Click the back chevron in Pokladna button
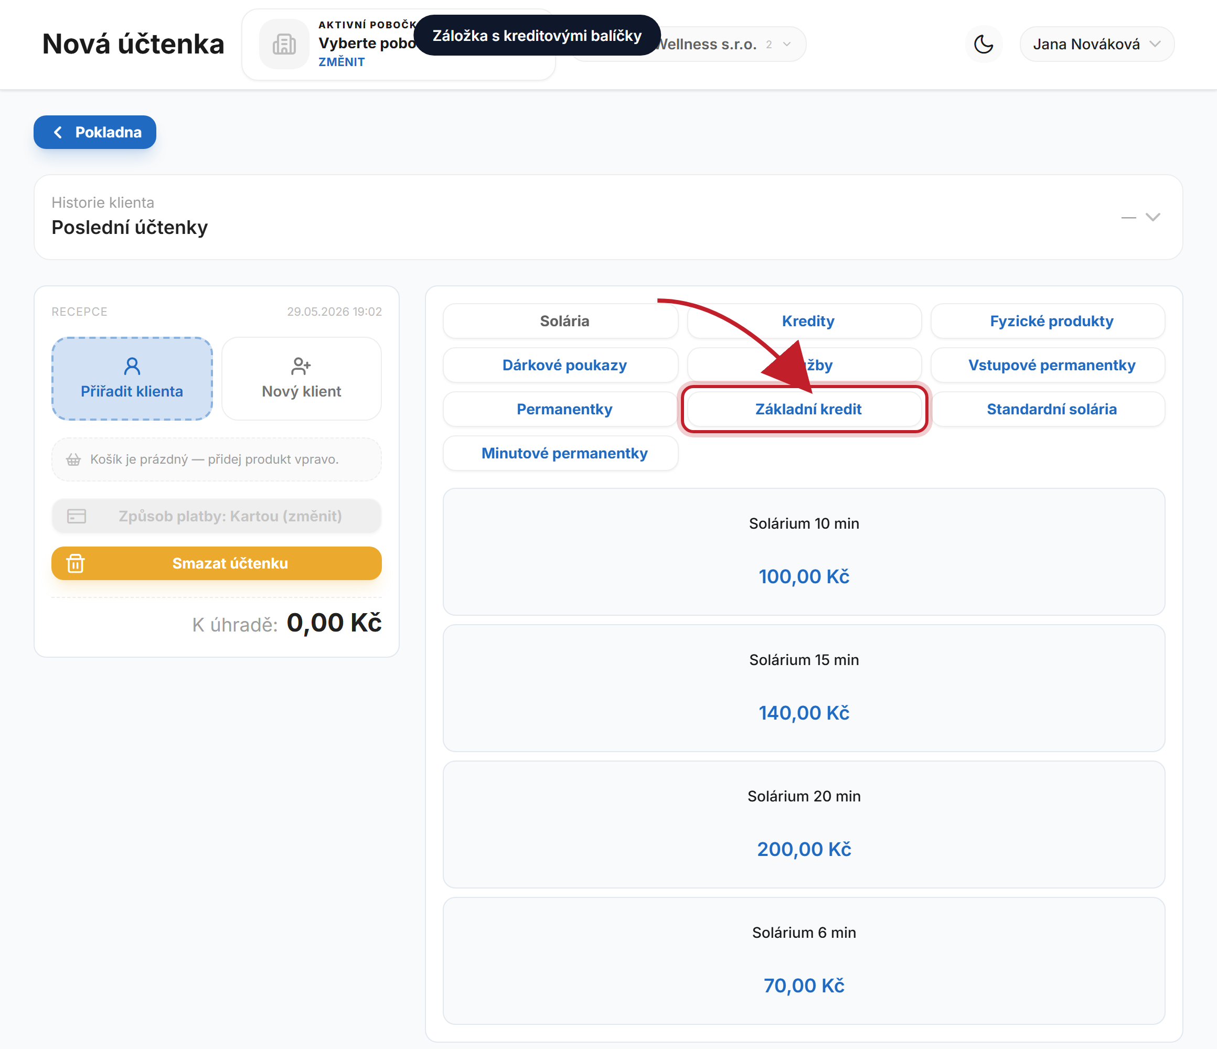 [58, 132]
